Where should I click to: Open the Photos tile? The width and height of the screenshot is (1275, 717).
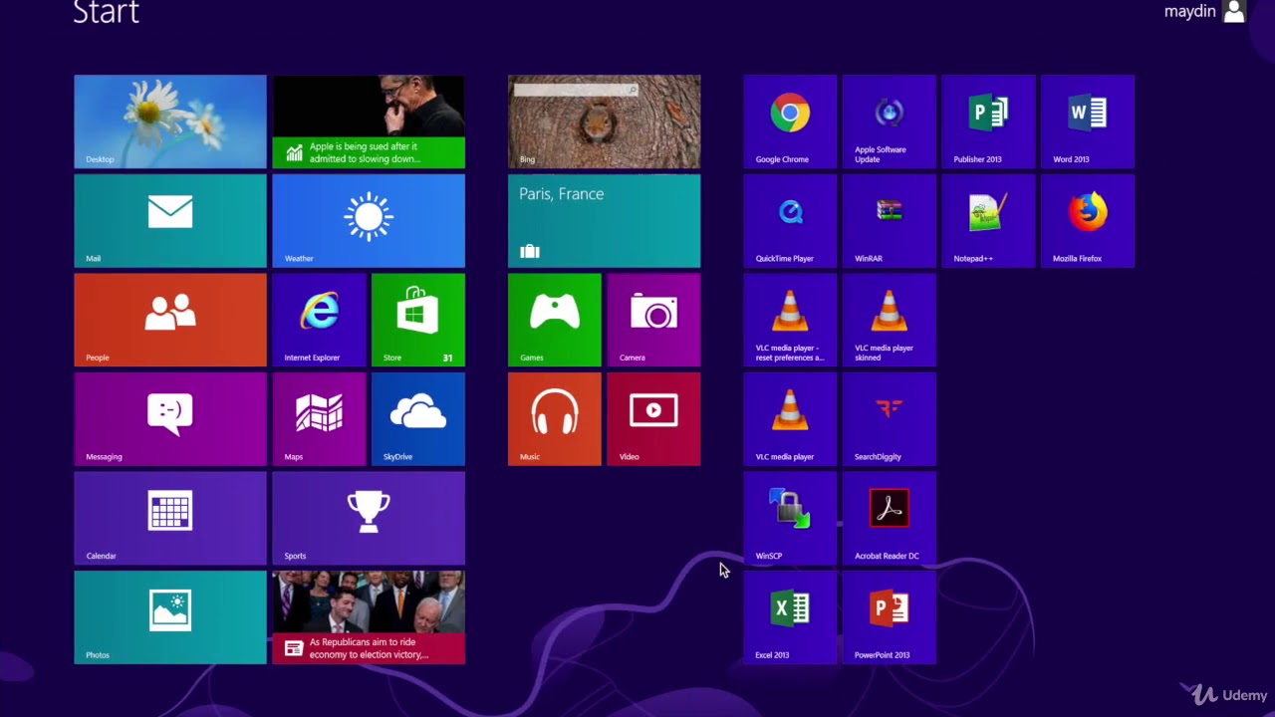point(170,617)
